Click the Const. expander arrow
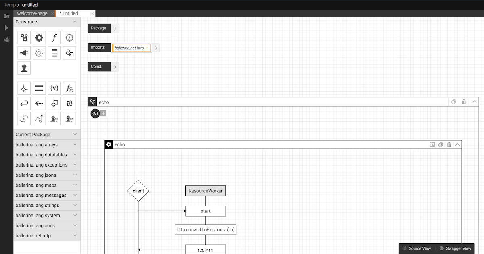Viewport: 484px width, 254px height. (116, 67)
